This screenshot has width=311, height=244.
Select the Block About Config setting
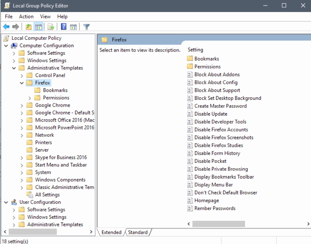tap(216, 82)
